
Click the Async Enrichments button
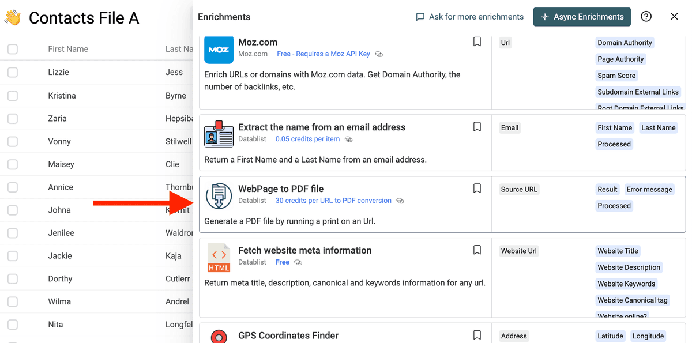[582, 17]
